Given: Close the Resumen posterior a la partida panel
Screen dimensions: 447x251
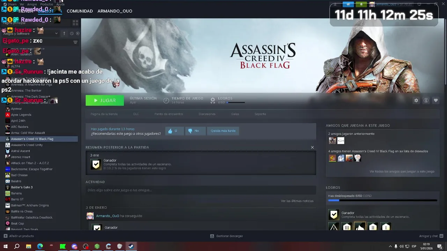Looking at the screenshot, I should click(313, 147).
